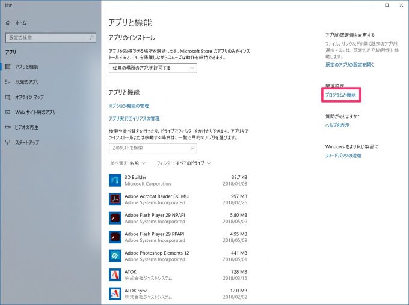Click the アプリと機能 sidebar icon
409x305 pixels.
point(8,67)
